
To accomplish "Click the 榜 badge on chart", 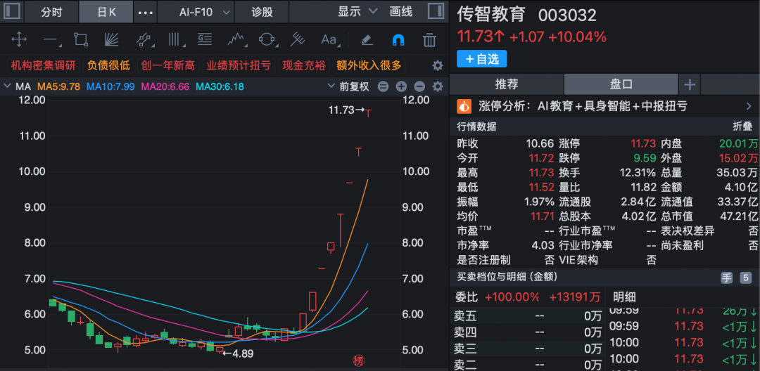I will [358, 360].
